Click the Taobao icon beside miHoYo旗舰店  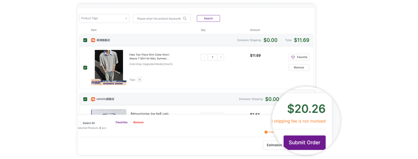pyautogui.click(x=93, y=99)
